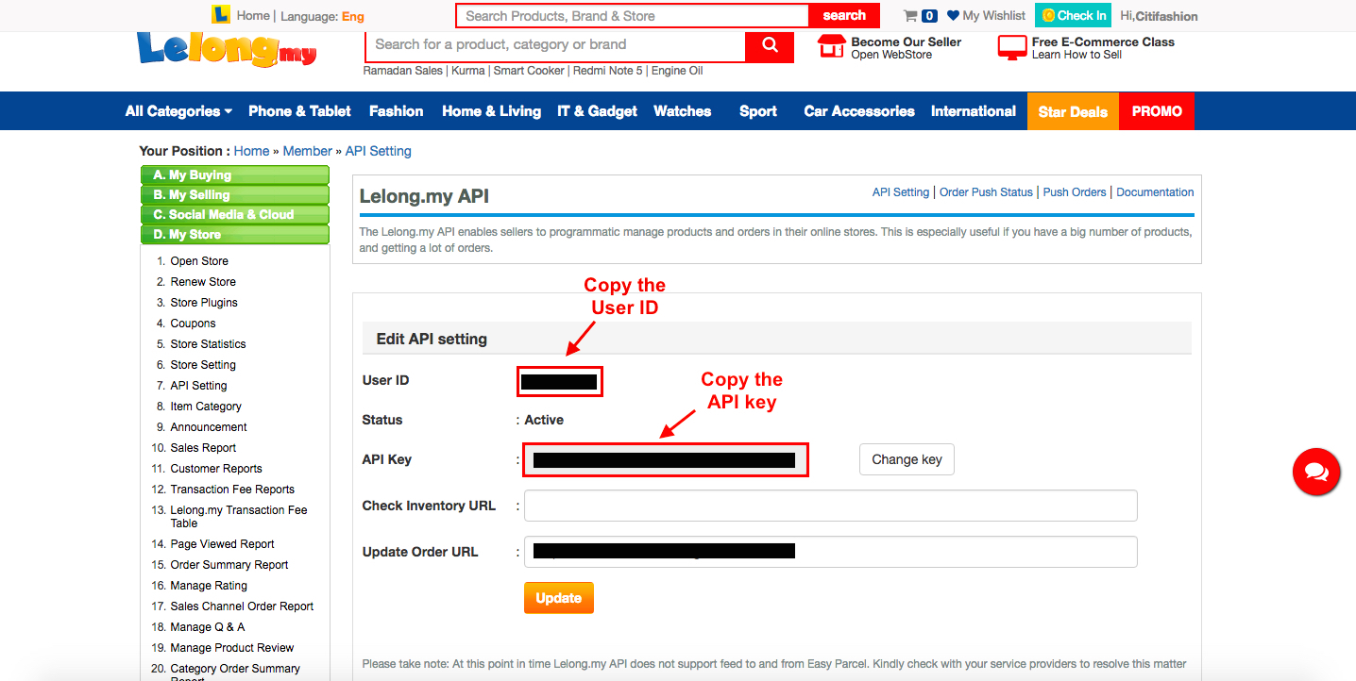Collapse the D. My Store section
Screen dimensions: 1356x681
[234, 235]
